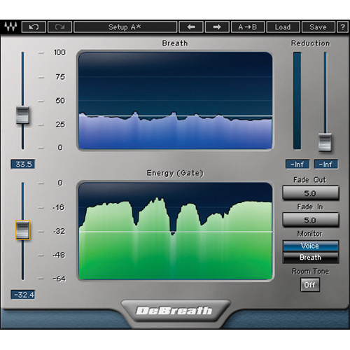350x350 pixels.
Task: Click the Waves logo icon
Action: click(10, 27)
